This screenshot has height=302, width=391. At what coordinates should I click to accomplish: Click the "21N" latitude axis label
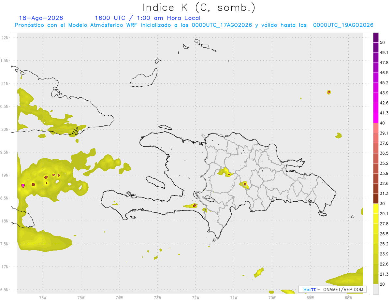click(x=5, y=83)
